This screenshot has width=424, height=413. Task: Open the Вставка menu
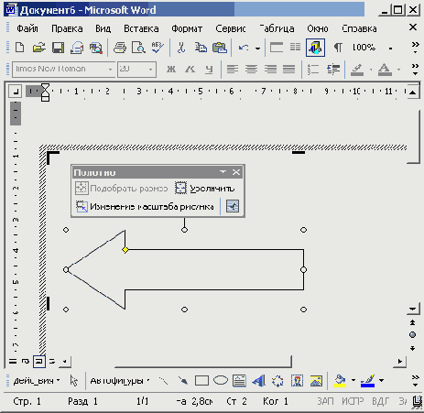[141, 28]
